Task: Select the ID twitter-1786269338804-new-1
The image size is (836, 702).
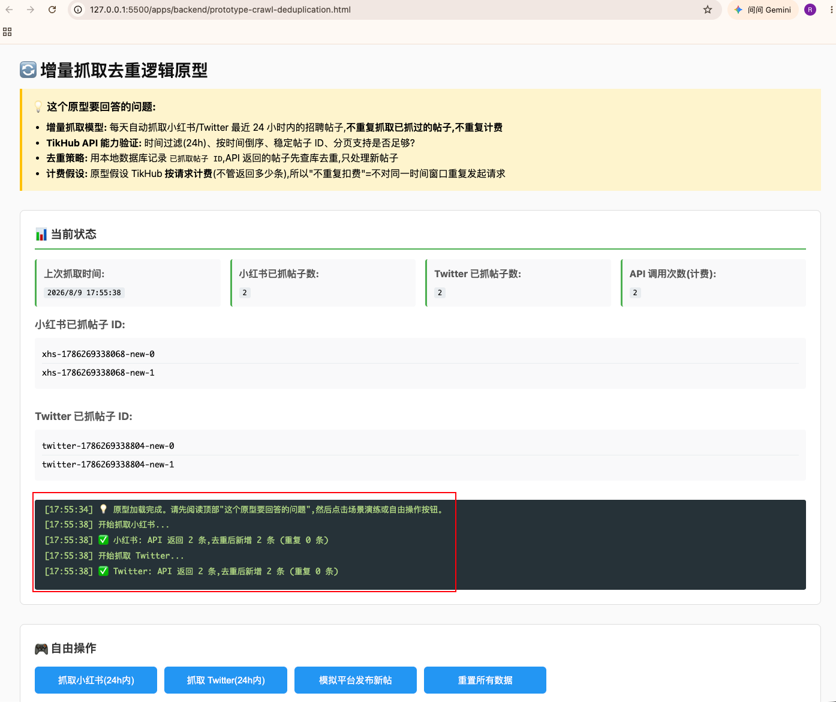Action: [x=108, y=464]
